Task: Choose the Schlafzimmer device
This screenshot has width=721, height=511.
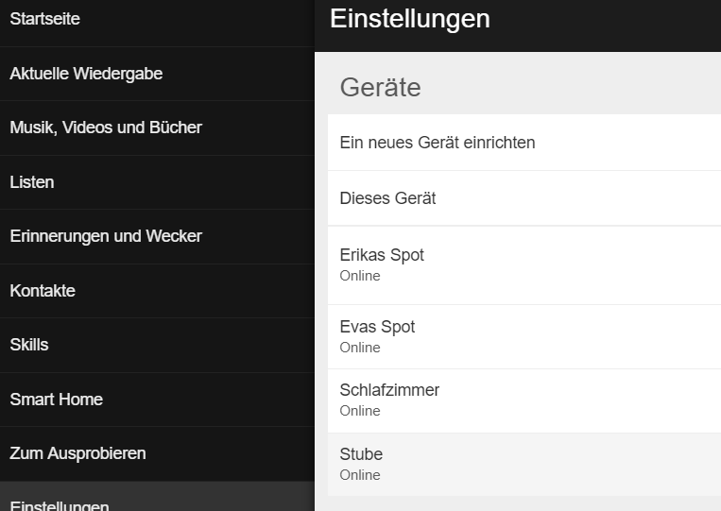Action: [x=389, y=390]
